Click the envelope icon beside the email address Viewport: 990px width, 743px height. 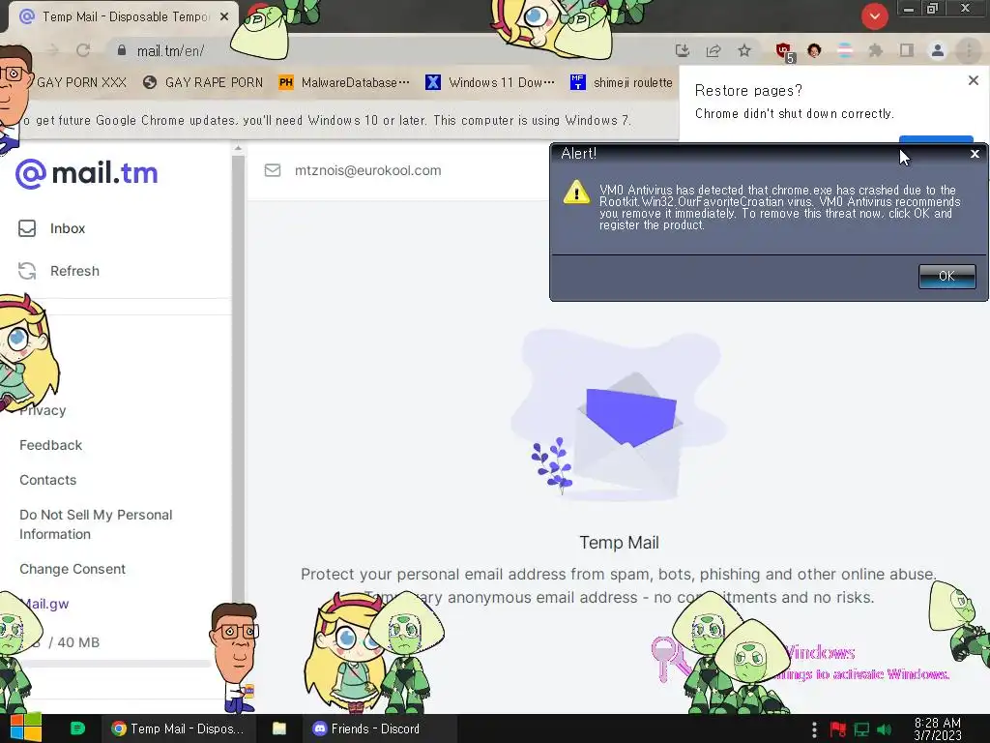(272, 170)
